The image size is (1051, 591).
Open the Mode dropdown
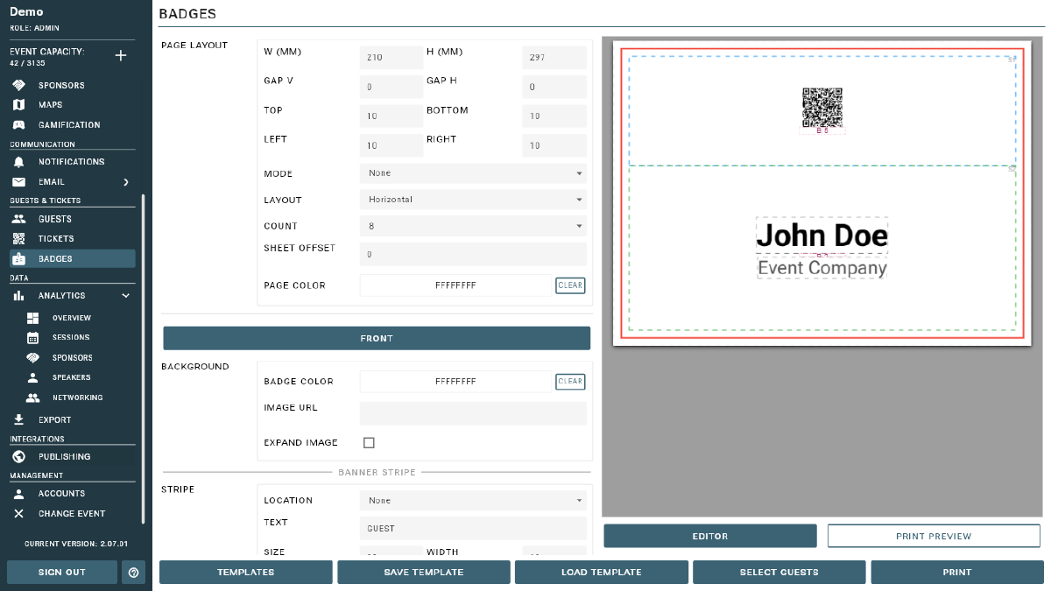pos(473,173)
